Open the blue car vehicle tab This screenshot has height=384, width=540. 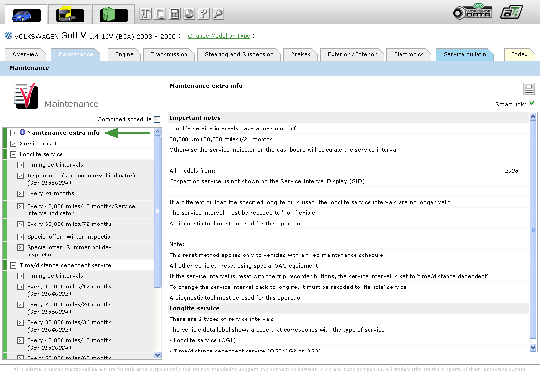tap(26, 15)
